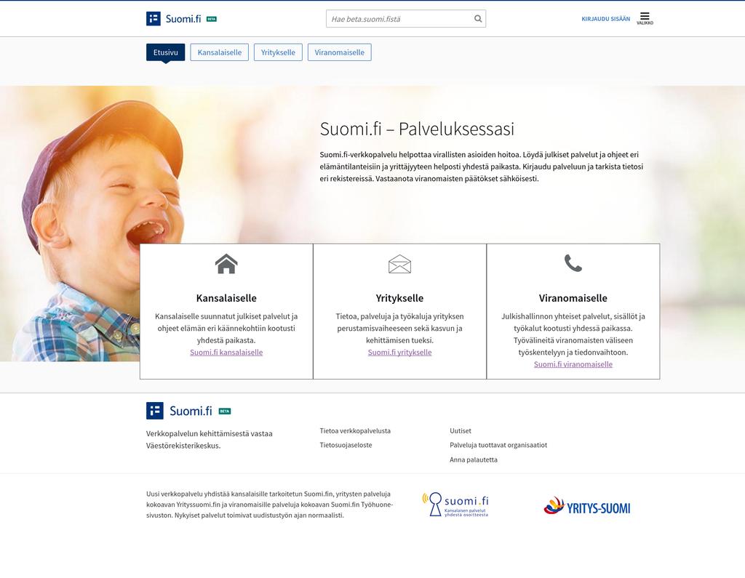Click the search magnifier icon

[x=478, y=18]
